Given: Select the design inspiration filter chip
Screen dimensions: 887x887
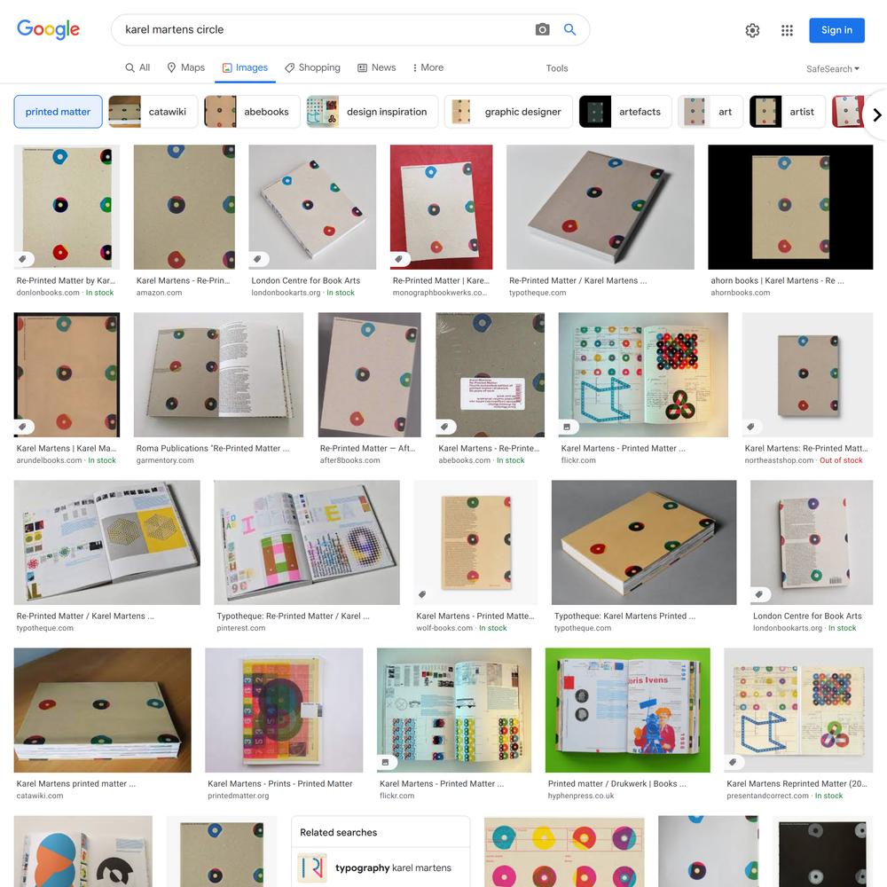Looking at the screenshot, I should point(372,112).
